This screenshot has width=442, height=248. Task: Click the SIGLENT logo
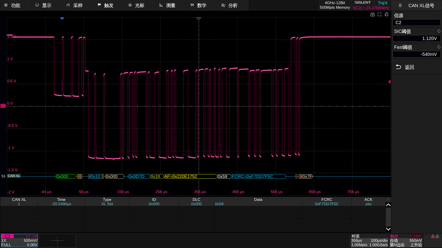tap(362, 3)
